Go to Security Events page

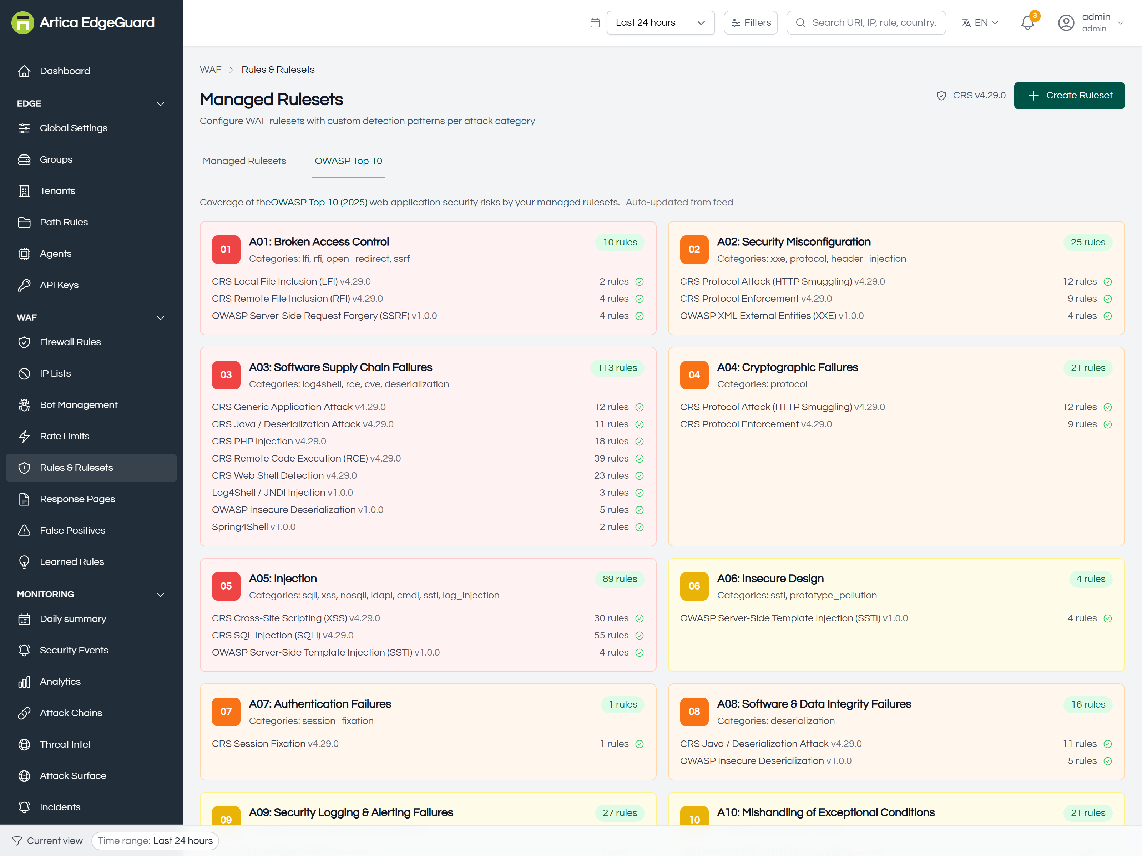91,650
